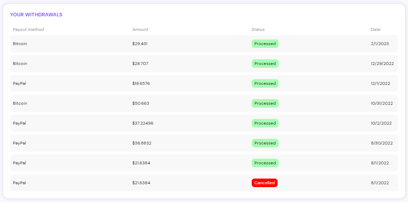Click the $29.431 amount
This screenshot has width=408, height=202.
[140, 44]
